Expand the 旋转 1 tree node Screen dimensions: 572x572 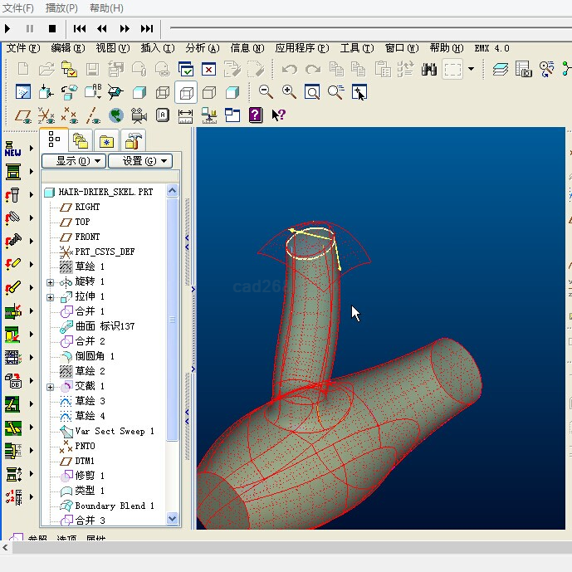tap(50, 281)
